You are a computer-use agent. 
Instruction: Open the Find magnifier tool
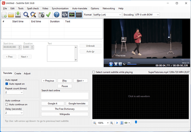pyautogui.click(x=26, y=15)
